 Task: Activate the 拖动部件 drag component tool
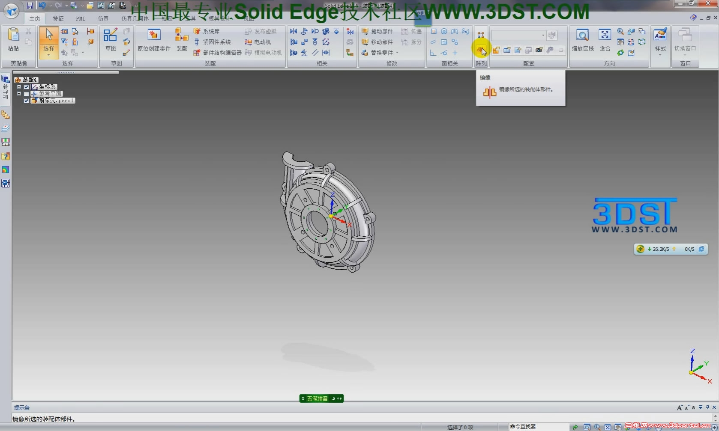[x=377, y=31]
